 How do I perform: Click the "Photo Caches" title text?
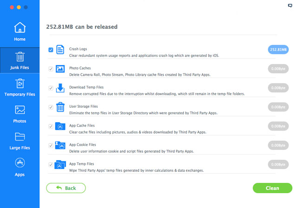coord(80,68)
